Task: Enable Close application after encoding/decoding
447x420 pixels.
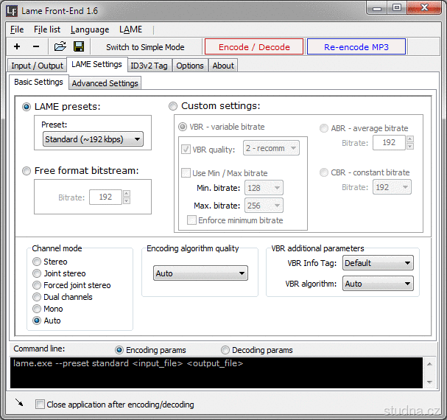Action: point(40,405)
